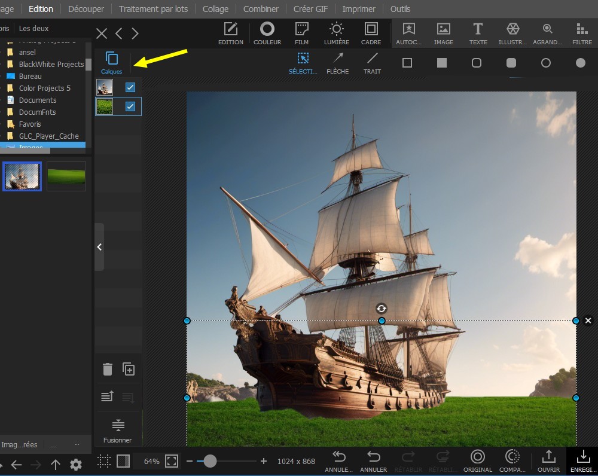The height and width of the screenshot is (476, 598).
Task: Toggle visibility checkbox of the ship layer
Action: pos(130,87)
